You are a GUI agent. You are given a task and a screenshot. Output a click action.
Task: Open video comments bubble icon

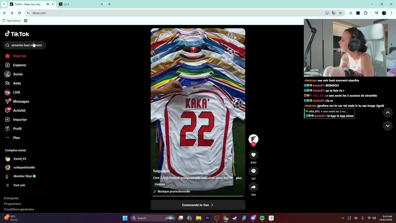[x=253, y=171]
